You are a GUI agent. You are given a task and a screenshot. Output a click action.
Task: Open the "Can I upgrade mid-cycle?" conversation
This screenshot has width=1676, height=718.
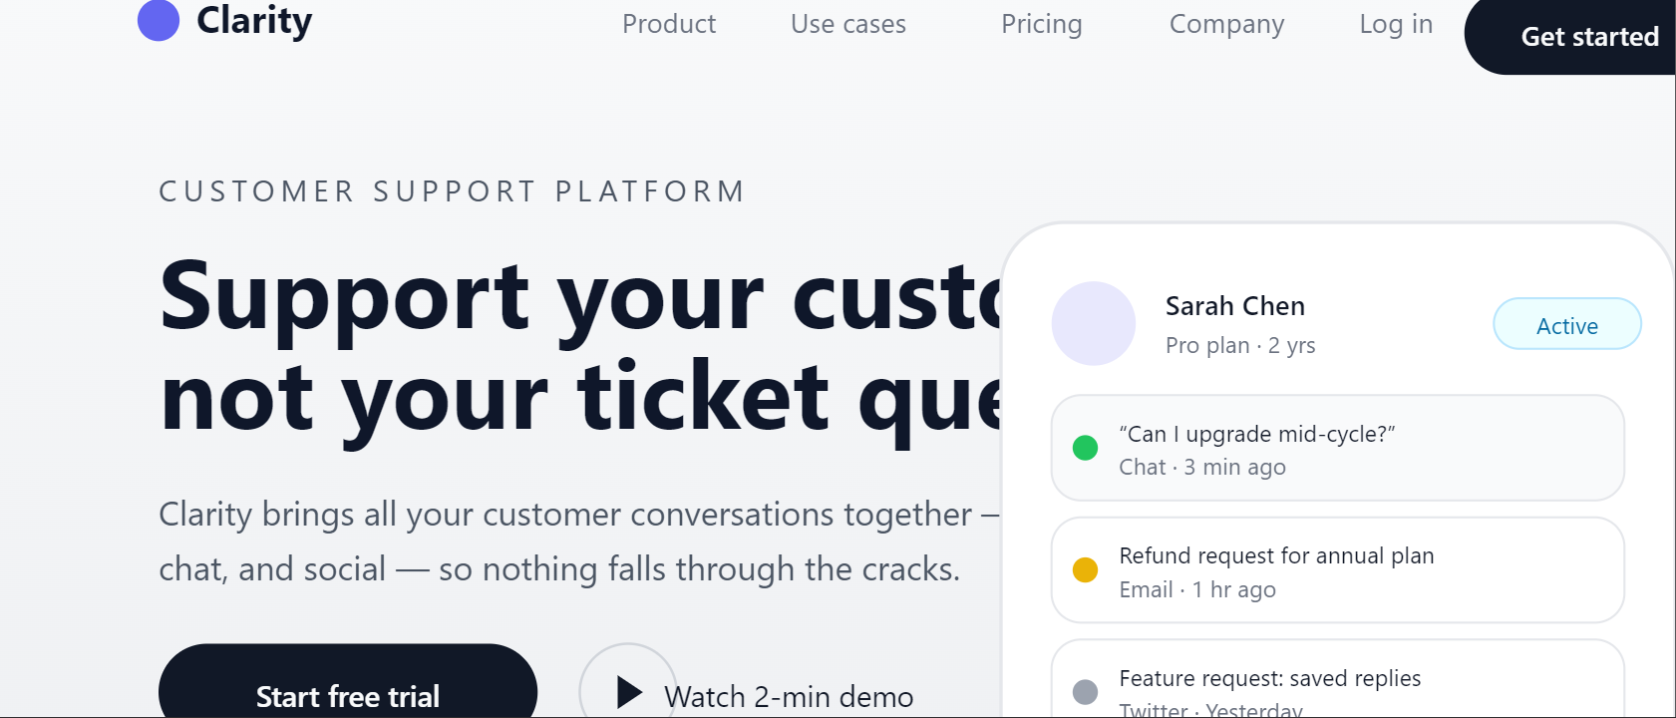1256,435
